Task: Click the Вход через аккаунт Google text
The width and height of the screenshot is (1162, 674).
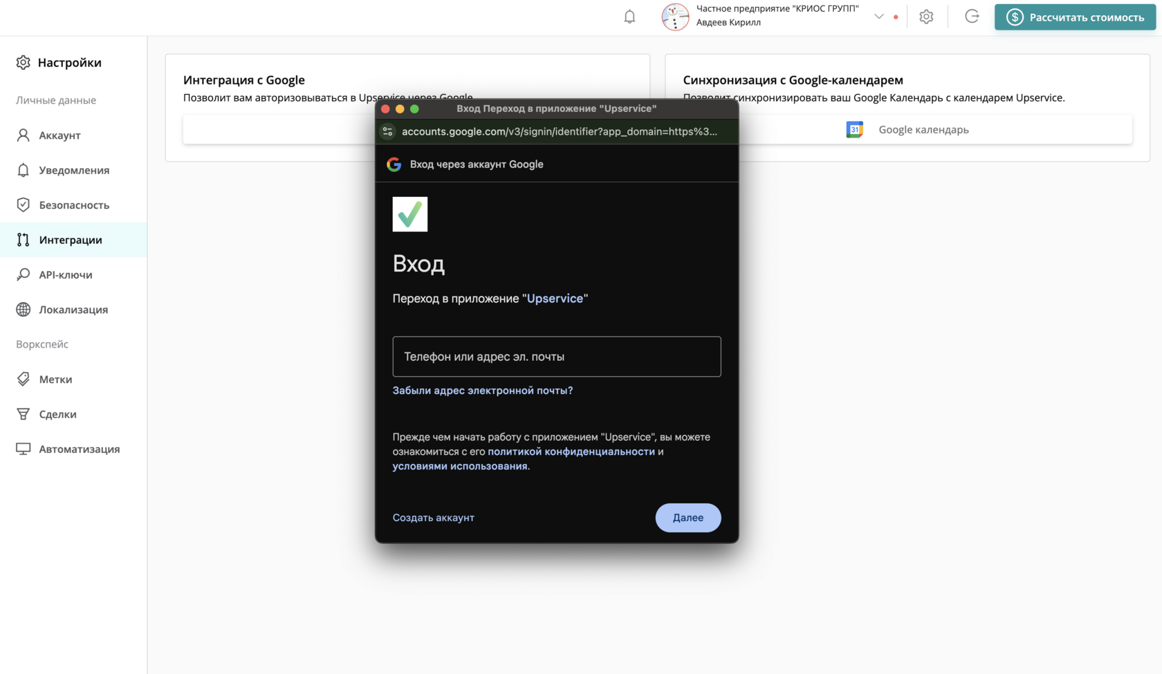Action: click(477, 165)
